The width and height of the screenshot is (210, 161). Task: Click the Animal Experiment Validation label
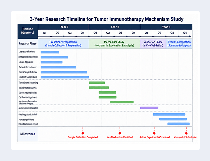(x=28, y=108)
